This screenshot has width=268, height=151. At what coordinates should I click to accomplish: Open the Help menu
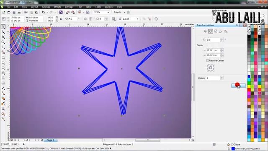coord(120,7)
